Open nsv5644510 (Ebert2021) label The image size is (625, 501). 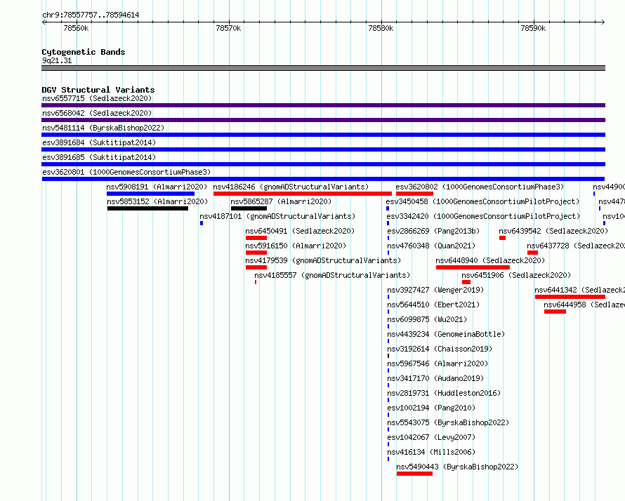(433, 305)
